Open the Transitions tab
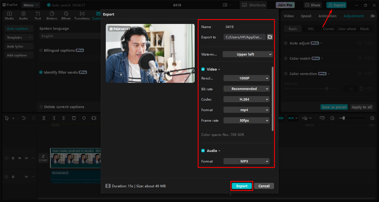The height and width of the screenshot is (202, 379). point(82,16)
